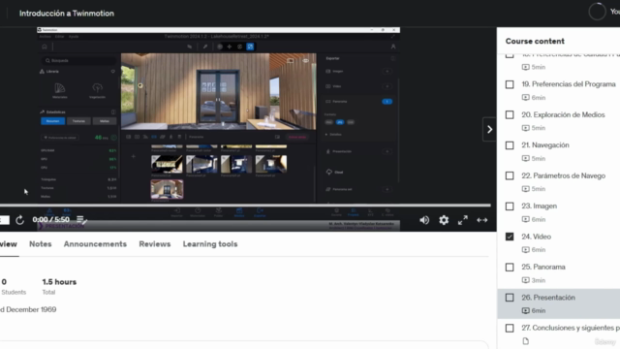Open 27. Conclusiones y siguientes lecture
The height and width of the screenshot is (349, 620).
coord(571,328)
